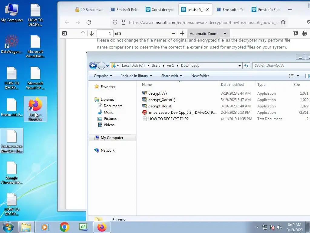The width and height of the screenshot is (310, 233).
Task: Refresh the Downloads folder
Action: tap(246, 66)
